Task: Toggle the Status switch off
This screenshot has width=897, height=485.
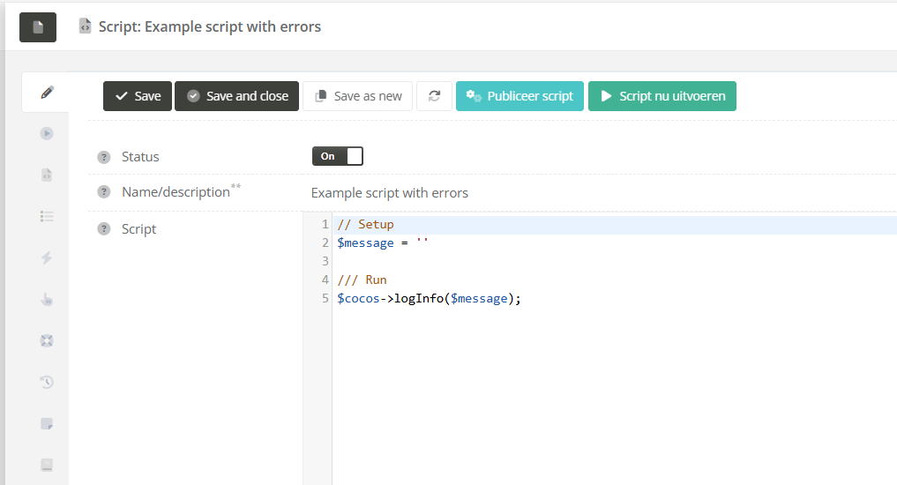Action: (x=337, y=156)
